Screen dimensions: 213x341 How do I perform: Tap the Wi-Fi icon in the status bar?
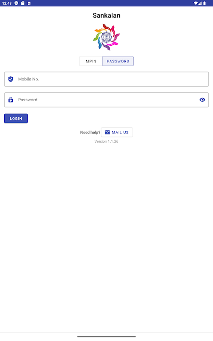[195, 3]
